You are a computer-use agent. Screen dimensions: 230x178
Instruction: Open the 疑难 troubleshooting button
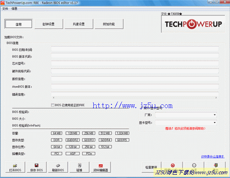(79, 167)
